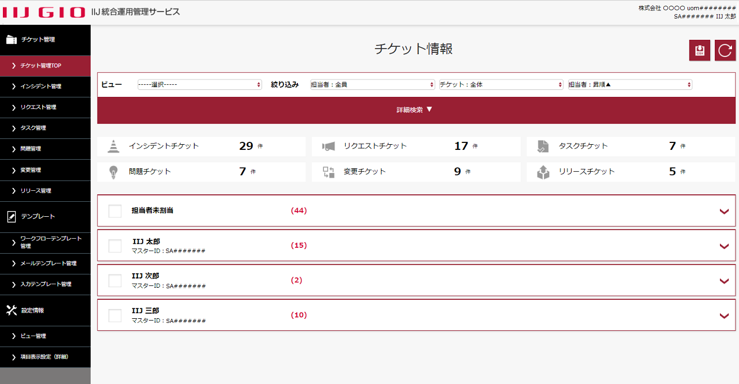Click IIJ 統合運用管理サービス title text
739x384 pixels.
[136, 12]
